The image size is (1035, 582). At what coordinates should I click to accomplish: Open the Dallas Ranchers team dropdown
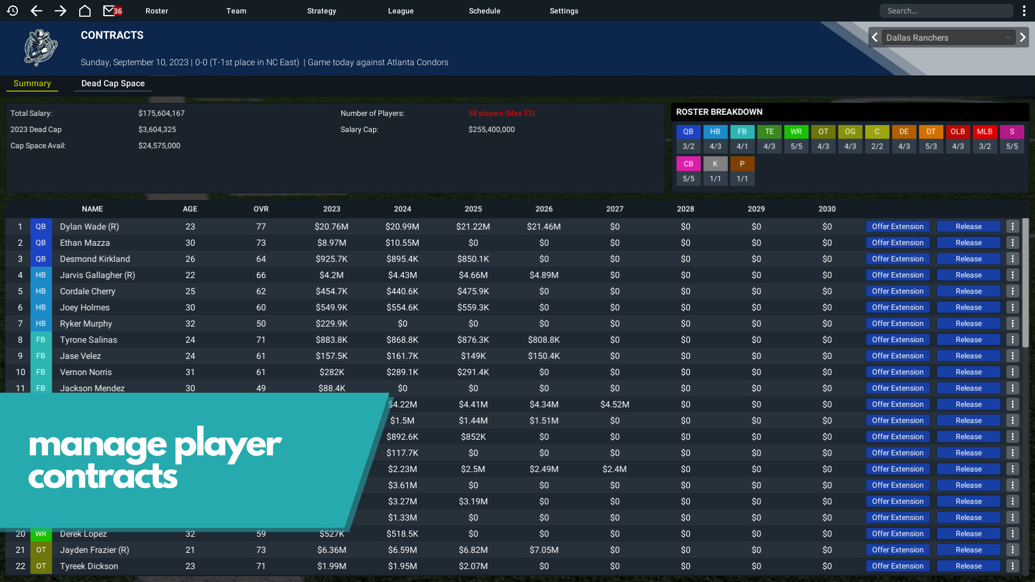948,38
